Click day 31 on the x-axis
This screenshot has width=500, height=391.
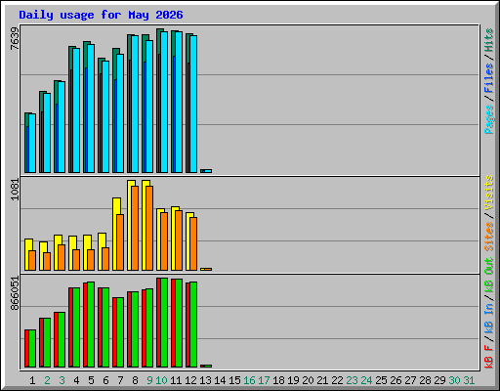click(x=469, y=380)
